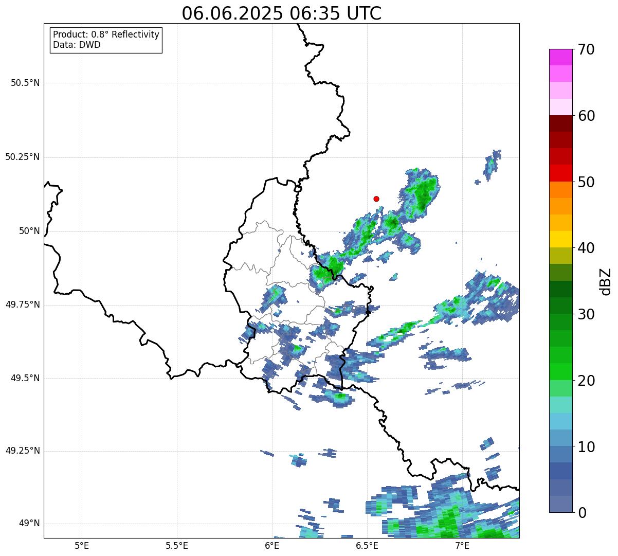The image size is (618, 556).
Task: Select the grey-blue bottom colorbar segment at 0
Action: (560, 504)
